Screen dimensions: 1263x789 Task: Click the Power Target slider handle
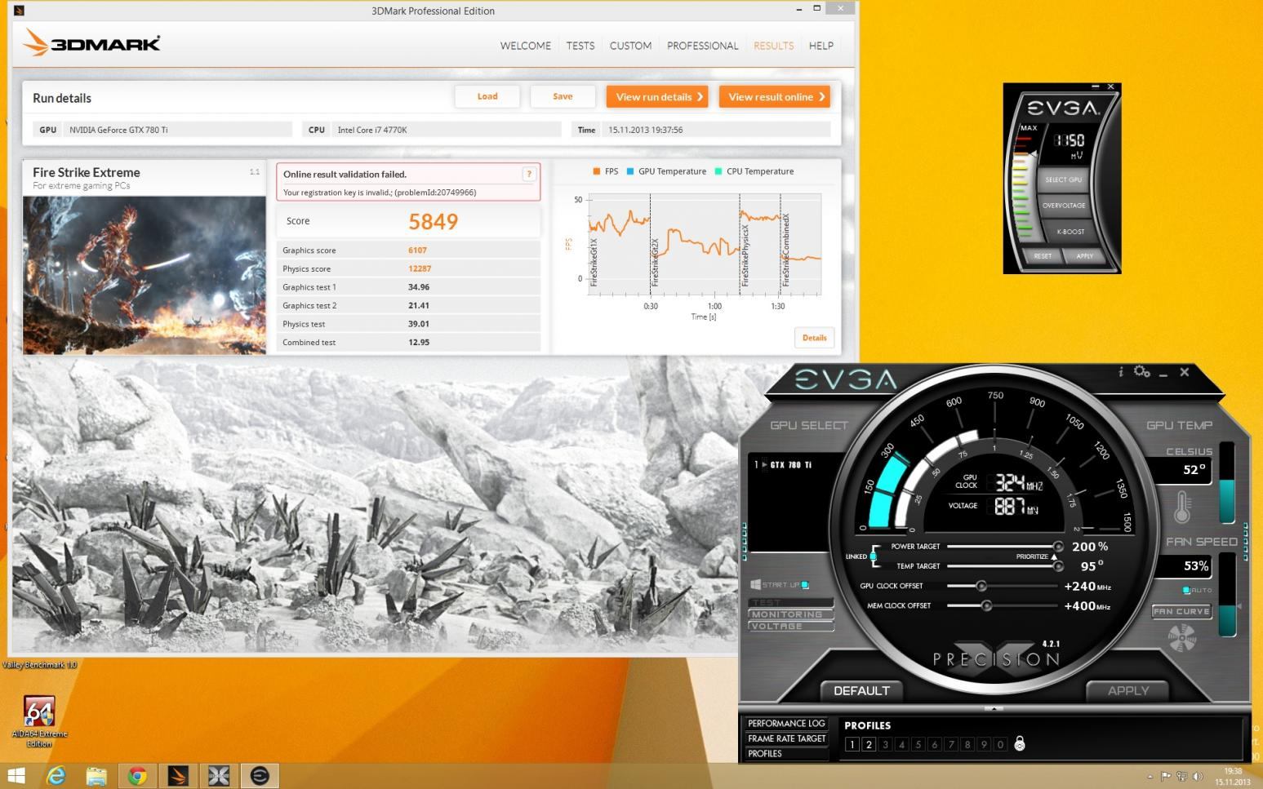coord(1058,547)
